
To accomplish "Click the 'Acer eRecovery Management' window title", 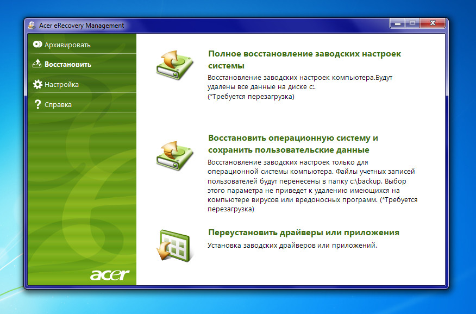I will coord(82,26).
